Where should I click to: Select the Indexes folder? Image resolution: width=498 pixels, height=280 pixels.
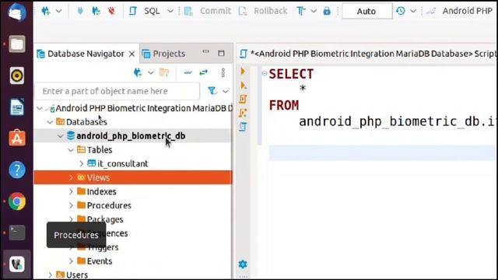coord(101,191)
